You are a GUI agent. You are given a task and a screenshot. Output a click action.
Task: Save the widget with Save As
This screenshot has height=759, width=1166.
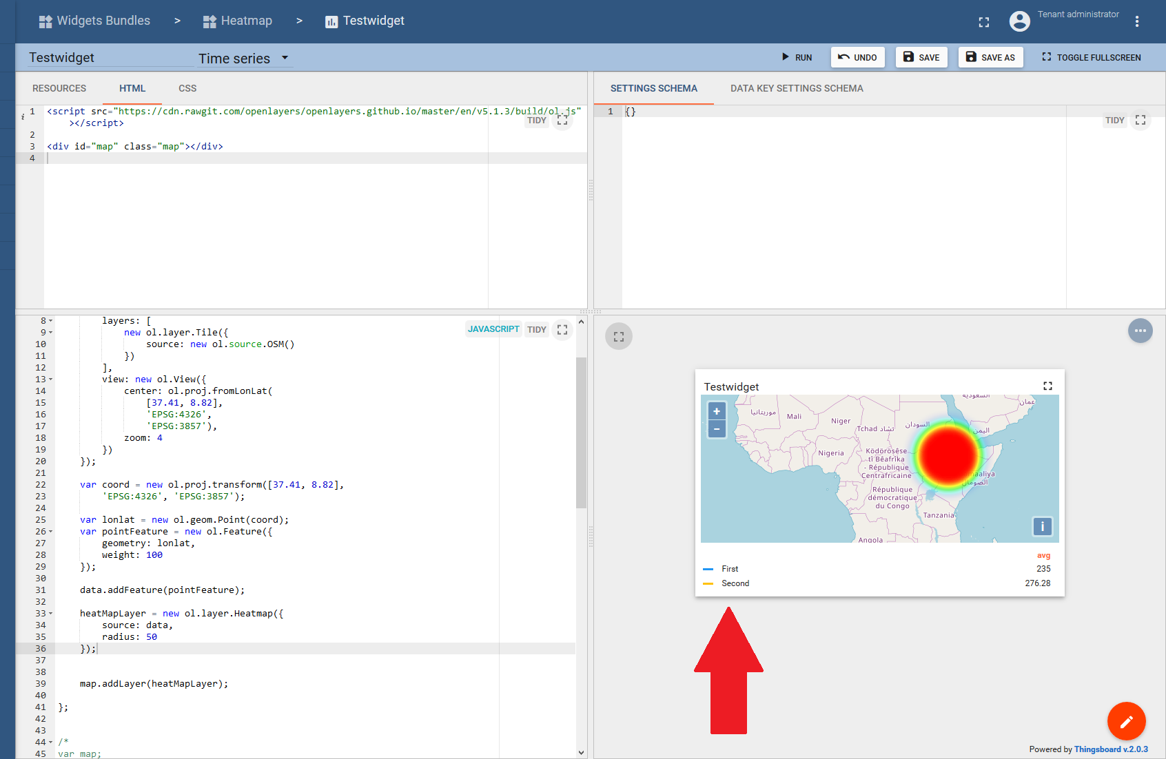pos(990,57)
